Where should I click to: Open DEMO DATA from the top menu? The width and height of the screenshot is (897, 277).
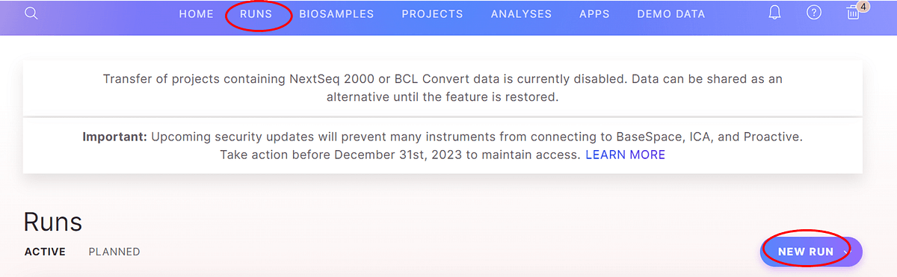(671, 14)
